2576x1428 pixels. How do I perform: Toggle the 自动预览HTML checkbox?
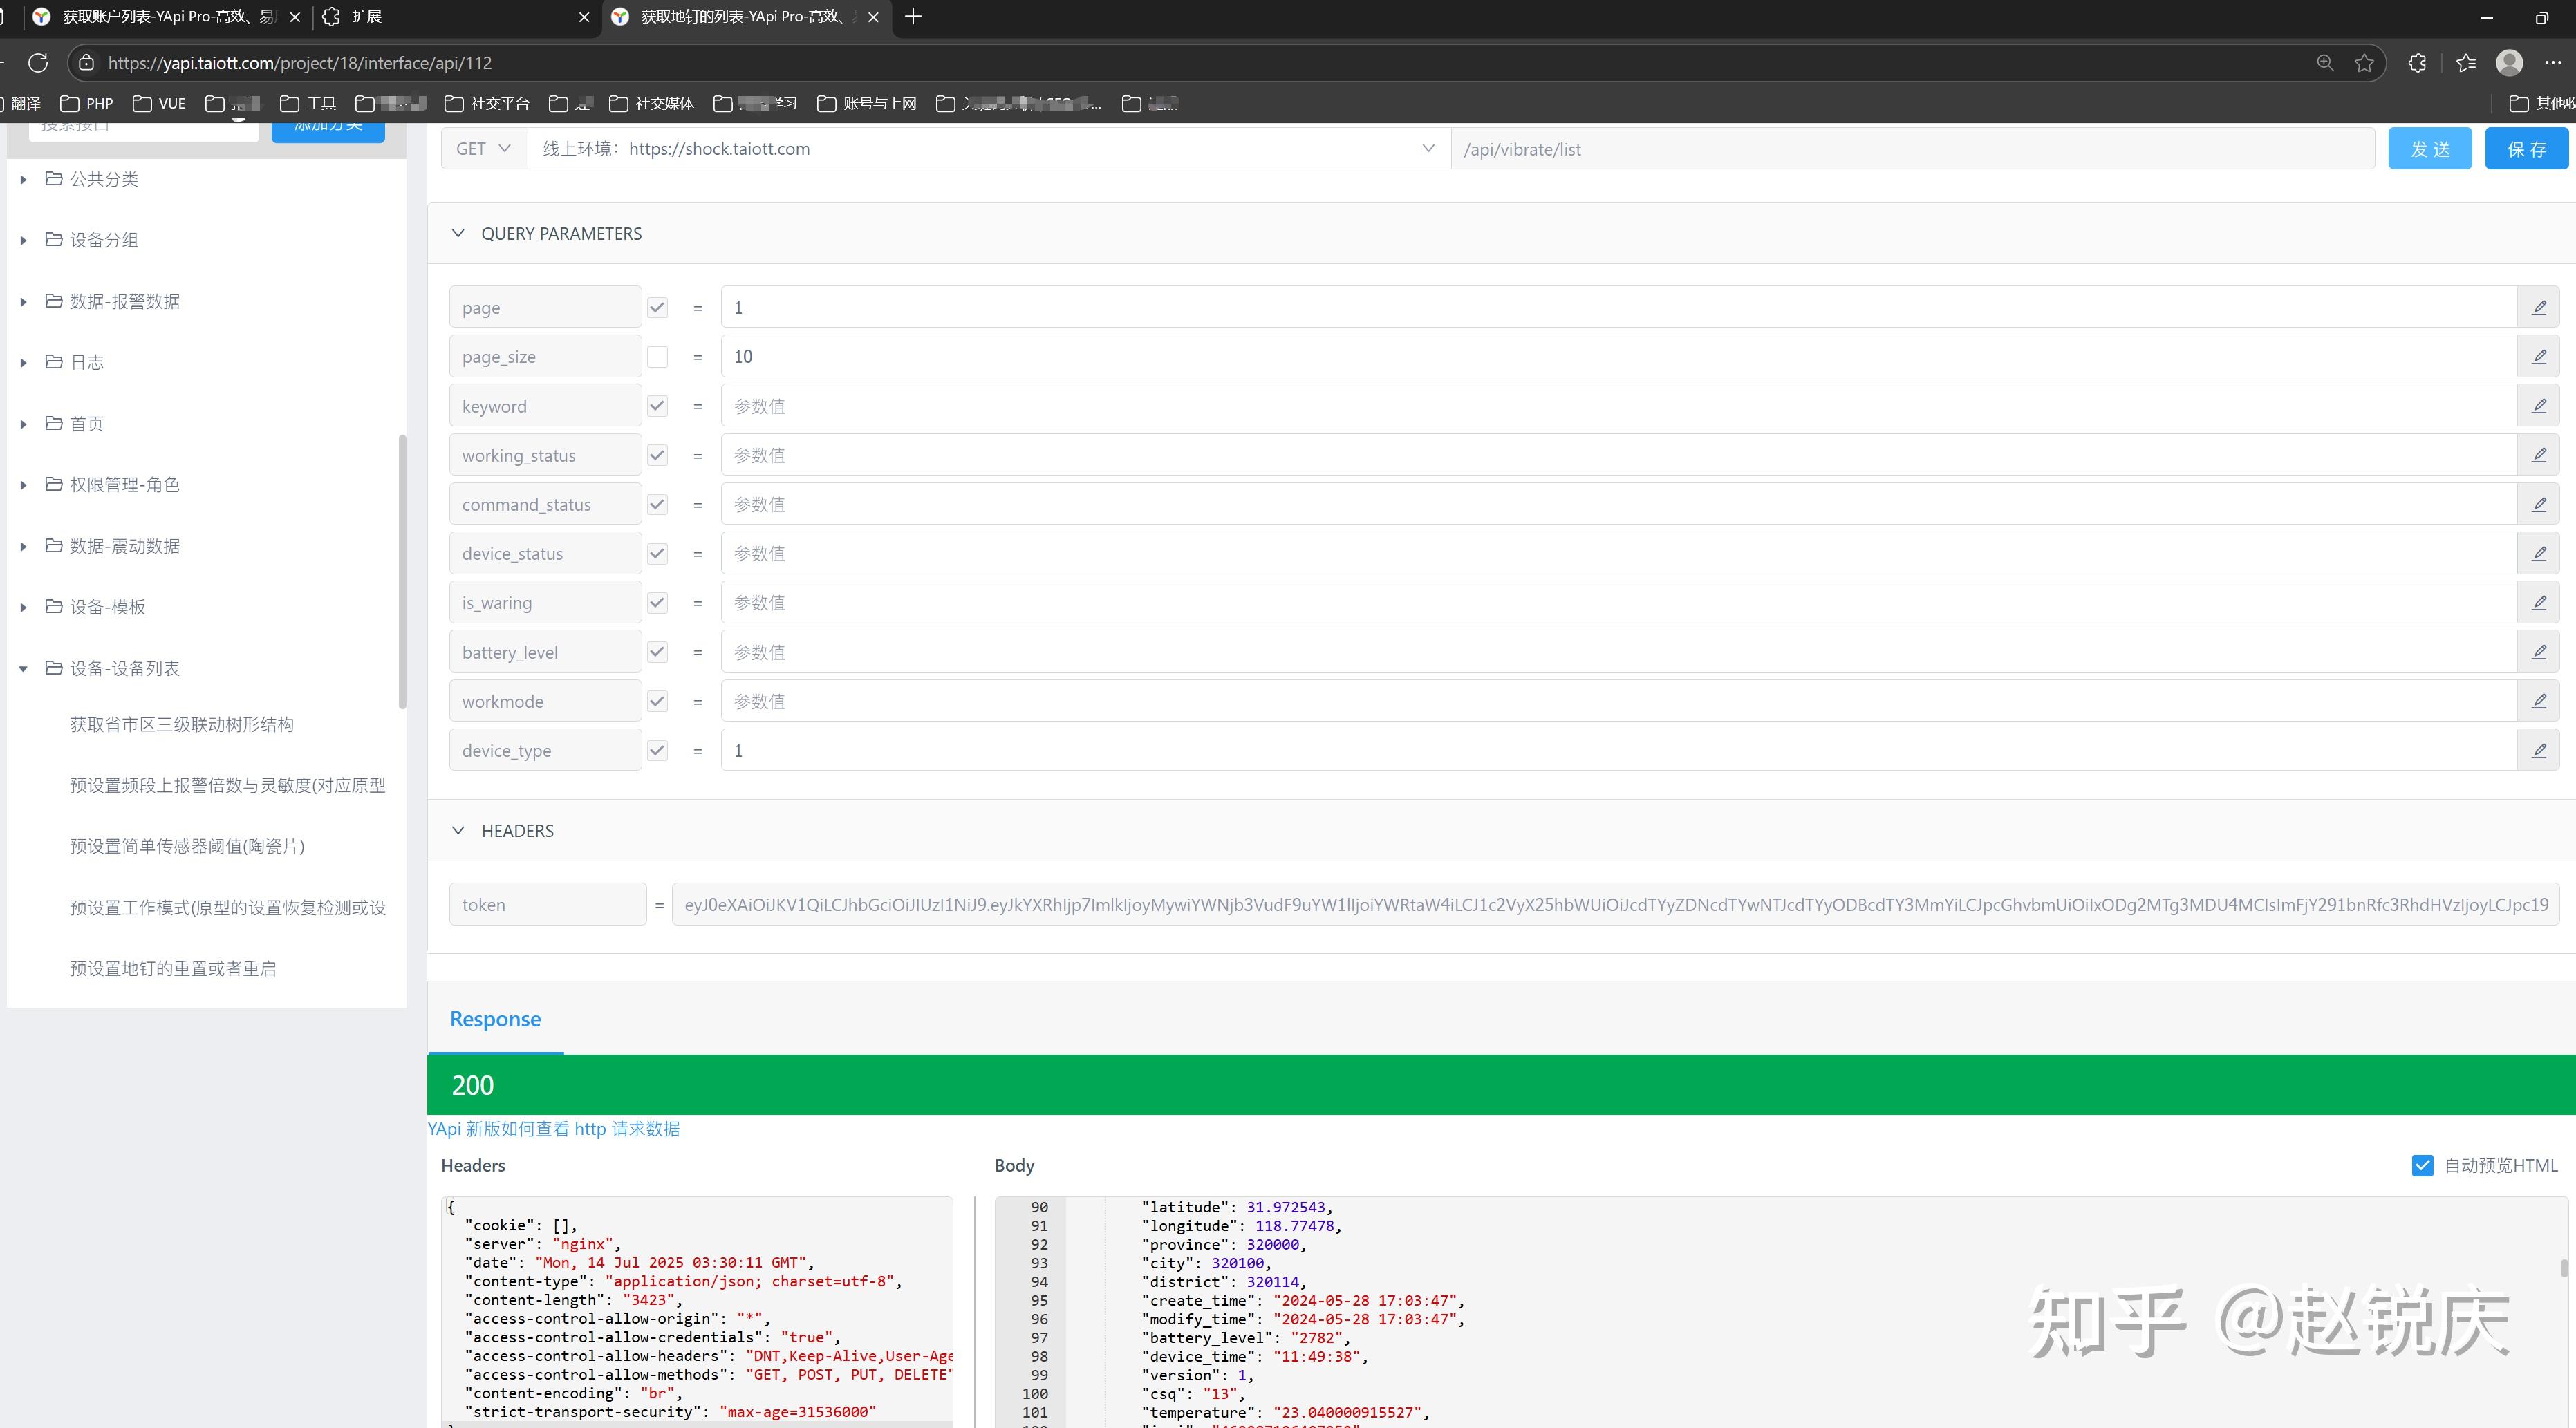[x=2422, y=1165]
